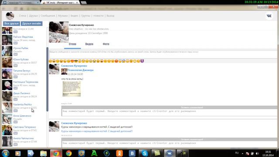Click message envelope icon under Даша Лысенко
Image resolution: width=279 pixels, height=157 pixels.
click(16, 99)
